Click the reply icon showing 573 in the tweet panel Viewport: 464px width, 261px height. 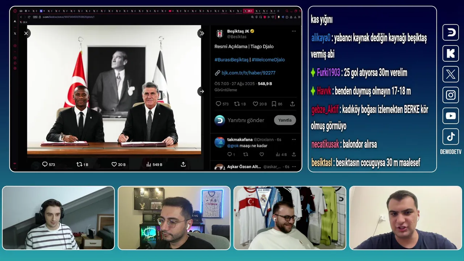(x=218, y=104)
